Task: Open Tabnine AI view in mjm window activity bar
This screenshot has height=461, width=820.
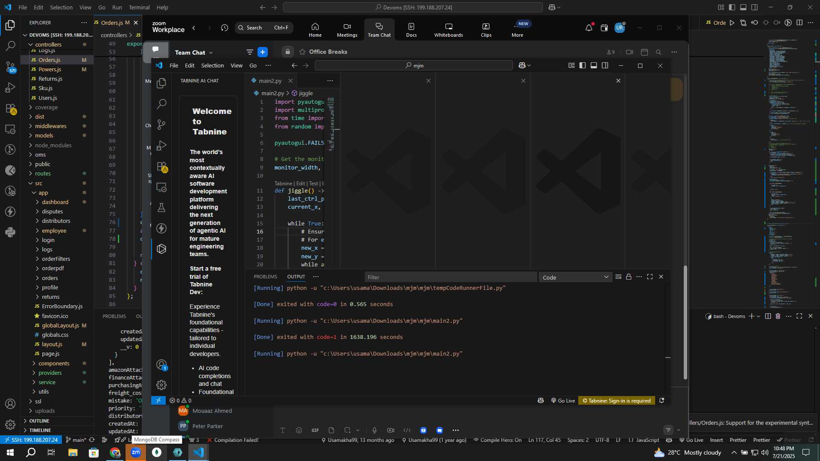Action: click(161, 249)
